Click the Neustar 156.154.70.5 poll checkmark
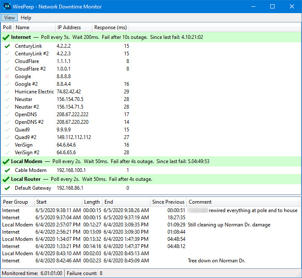 pyautogui.click(x=7, y=99)
